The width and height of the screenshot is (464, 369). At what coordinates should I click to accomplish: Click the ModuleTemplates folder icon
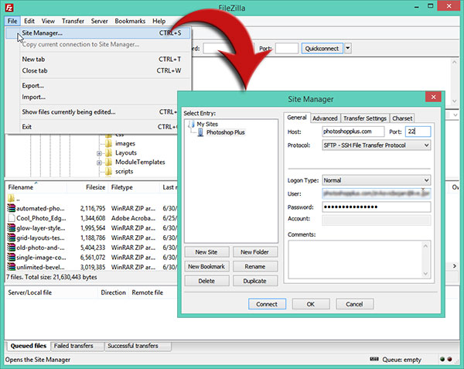[108, 162]
